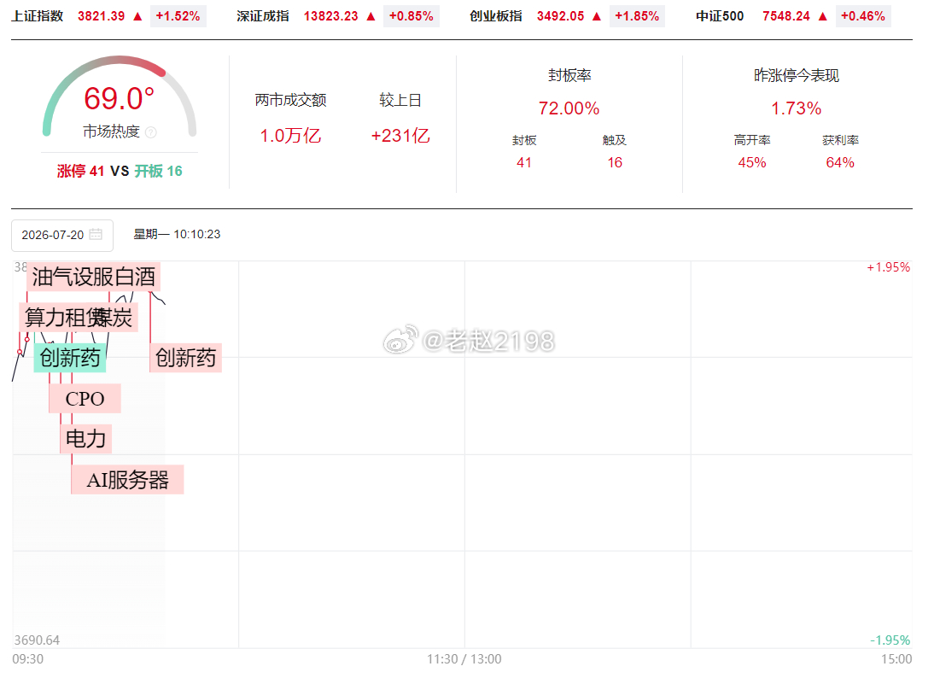This screenshot has height=678, width=940.
Task: Click the 创业板指 index name
Action: pyautogui.click(x=496, y=16)
